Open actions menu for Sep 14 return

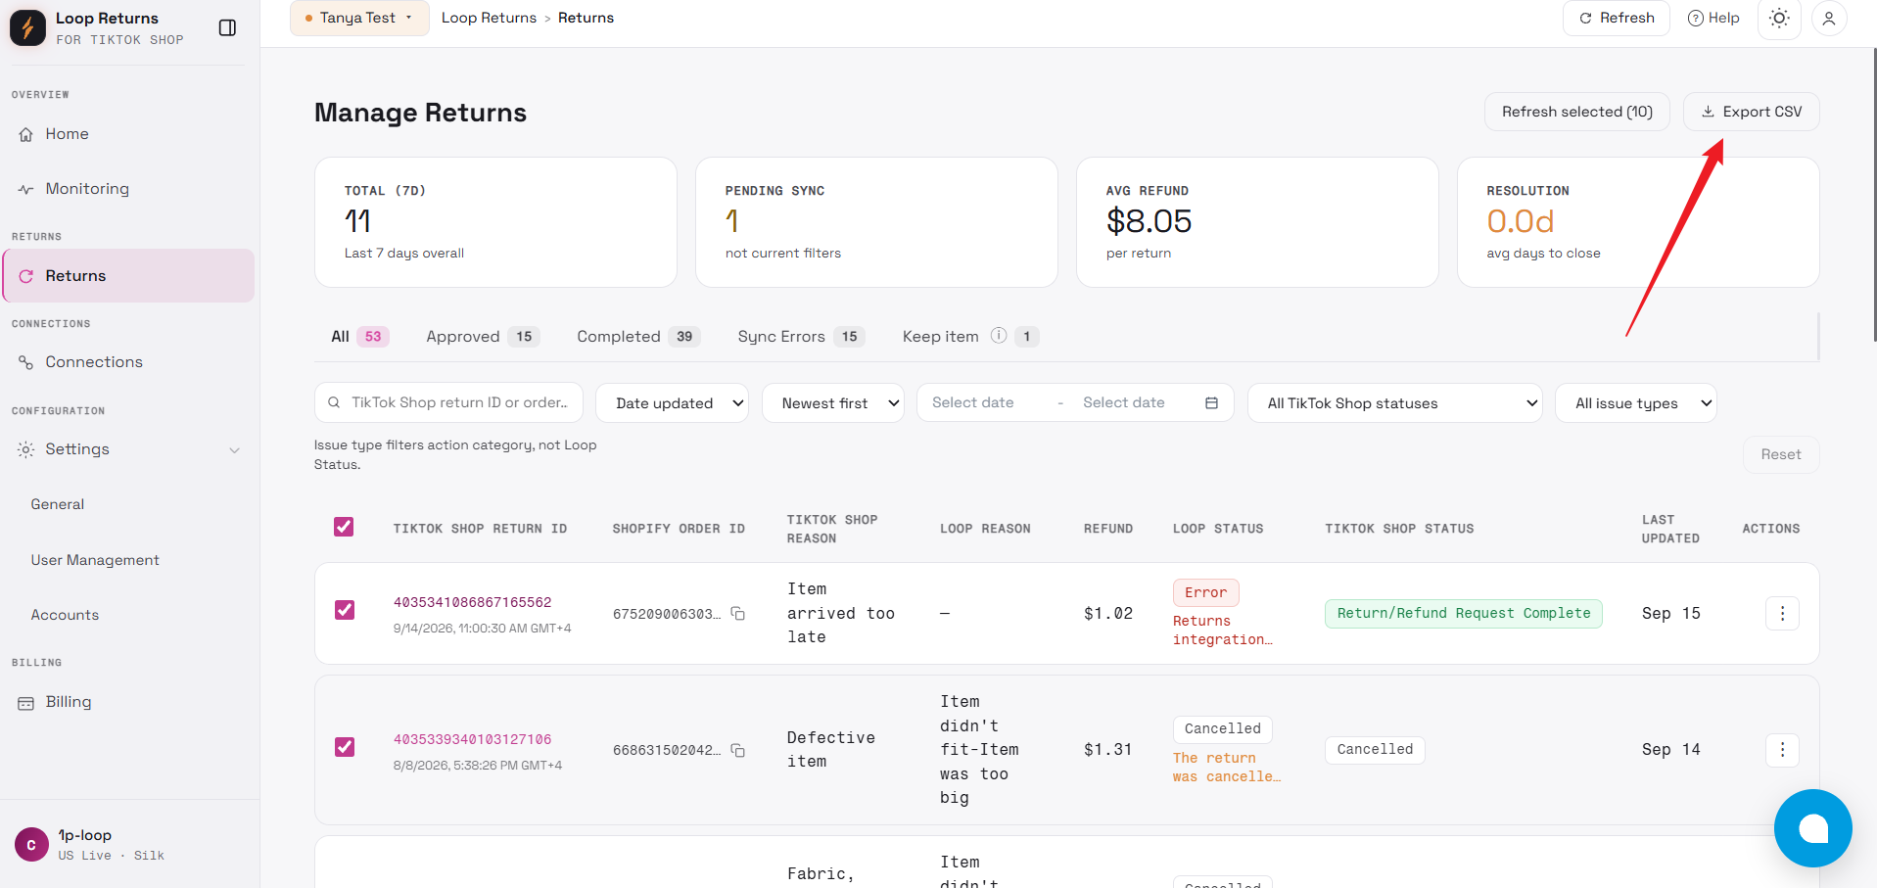pos(1782,750)
